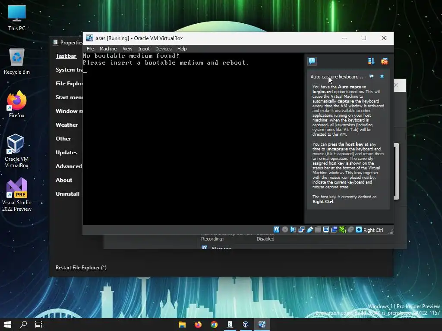Switch to VirtualBox Manager on taskbar
The height and width of the screenshot is (331, 442).
(x=246, y=325)
